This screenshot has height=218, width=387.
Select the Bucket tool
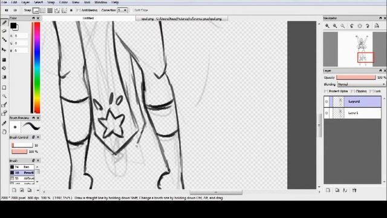tap(4, 68)
